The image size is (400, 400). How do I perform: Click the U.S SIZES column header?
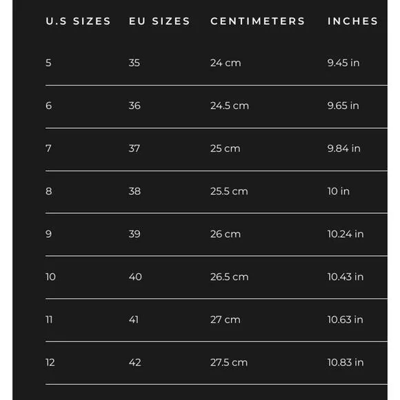pyautogui.click(x=78, y=21)
